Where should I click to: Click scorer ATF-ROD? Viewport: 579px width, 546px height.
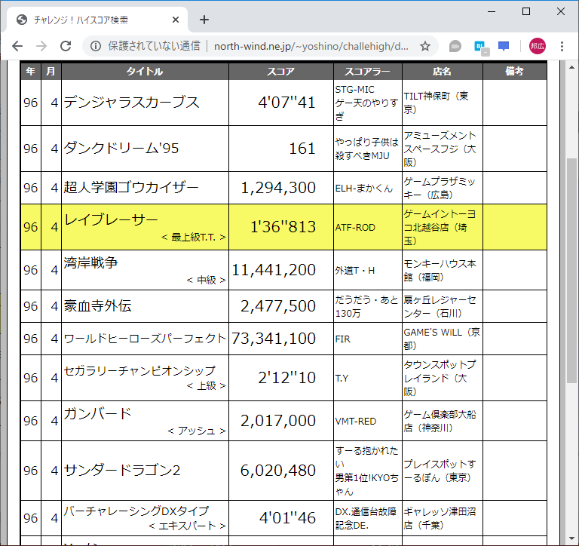click(355, 228)
